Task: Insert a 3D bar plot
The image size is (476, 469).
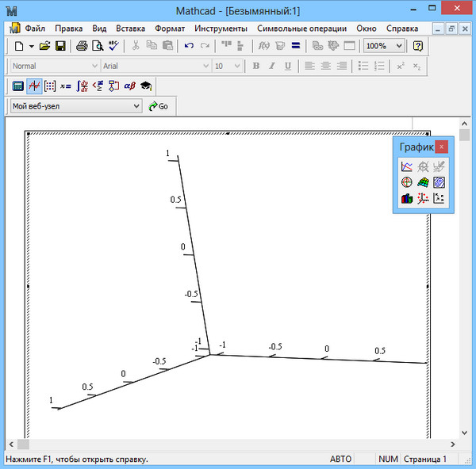Action: (407, 199)
